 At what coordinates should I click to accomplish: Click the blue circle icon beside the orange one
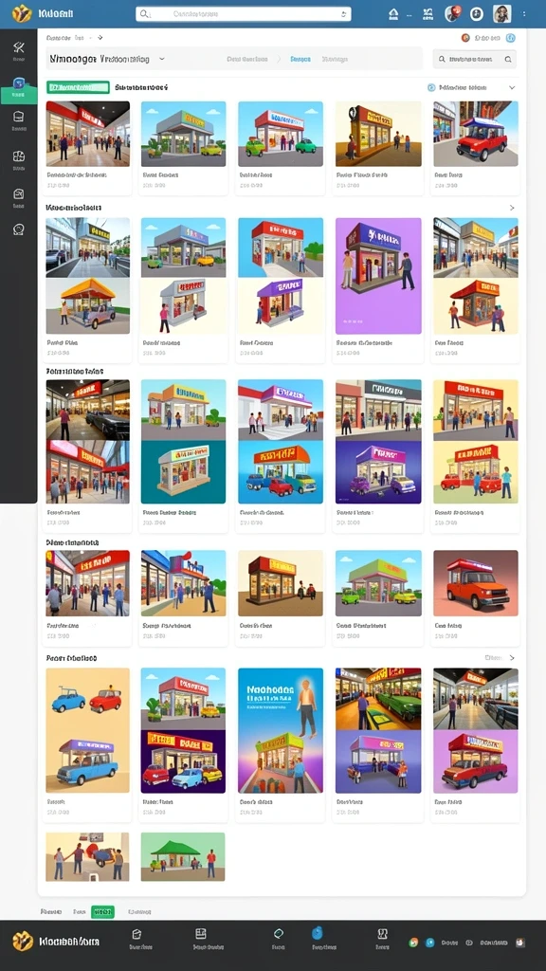coord(511,38)
